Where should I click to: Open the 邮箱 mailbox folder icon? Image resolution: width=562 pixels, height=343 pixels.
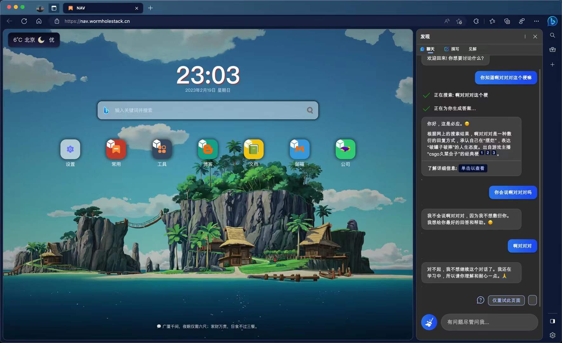tap(299, 149)
